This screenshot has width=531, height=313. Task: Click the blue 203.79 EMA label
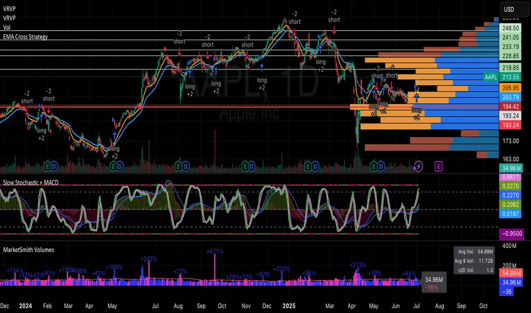click(x=510, y=97)
